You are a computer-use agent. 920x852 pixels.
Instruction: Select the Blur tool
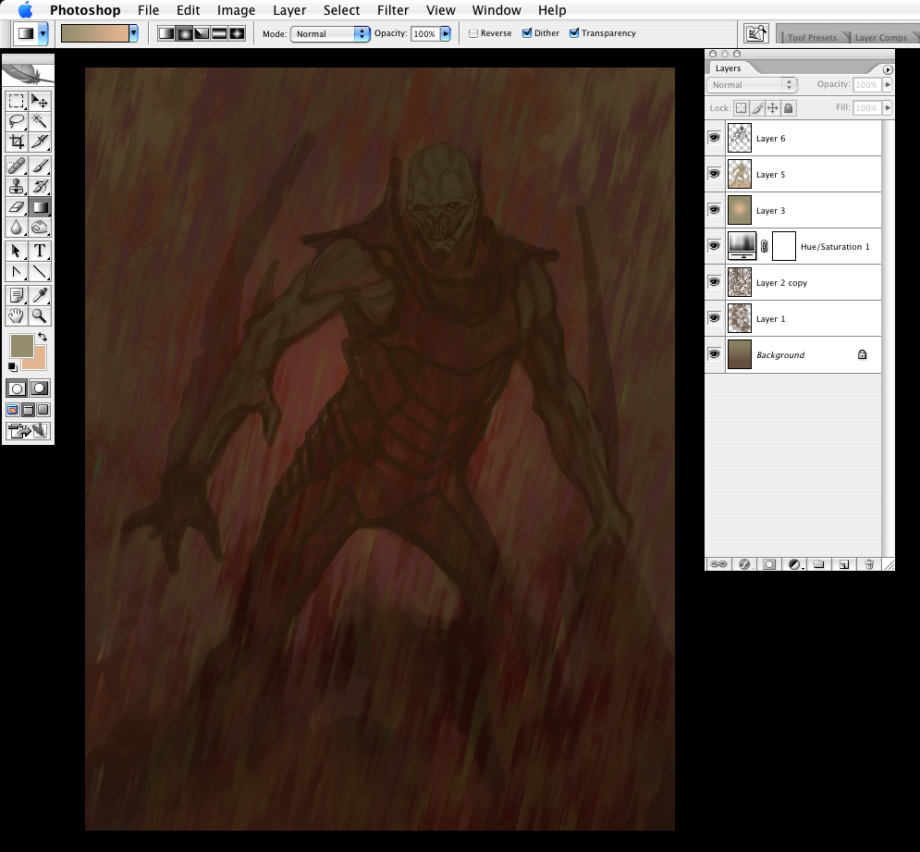coord(17,228)
